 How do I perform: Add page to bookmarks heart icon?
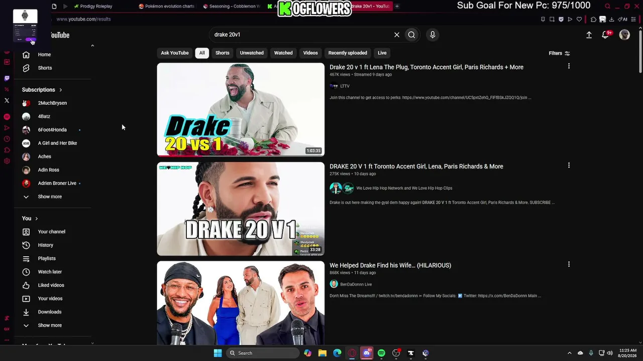click(x=579, y=19)
